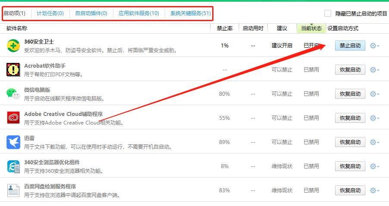
Task: Click 360安全浏览器优化组件 title text
Action: point(52,162)
